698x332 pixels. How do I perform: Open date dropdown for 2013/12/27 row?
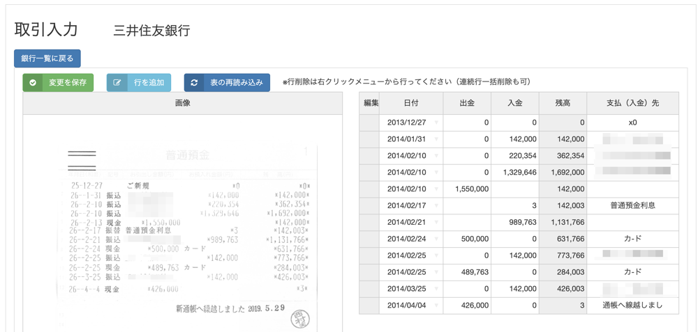point(436,122)
